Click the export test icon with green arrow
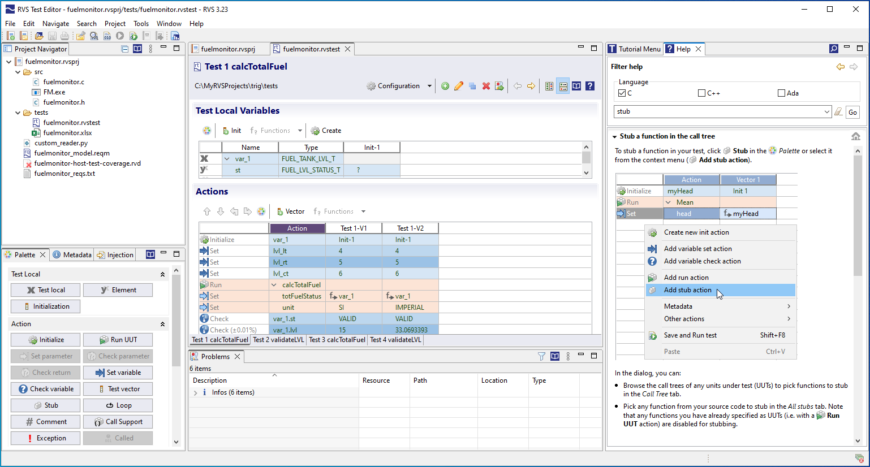Image resolution: width=870 pixels, height=467 pixels. 499,86
